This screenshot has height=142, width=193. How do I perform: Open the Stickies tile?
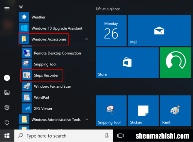click(x=143, y=111)
